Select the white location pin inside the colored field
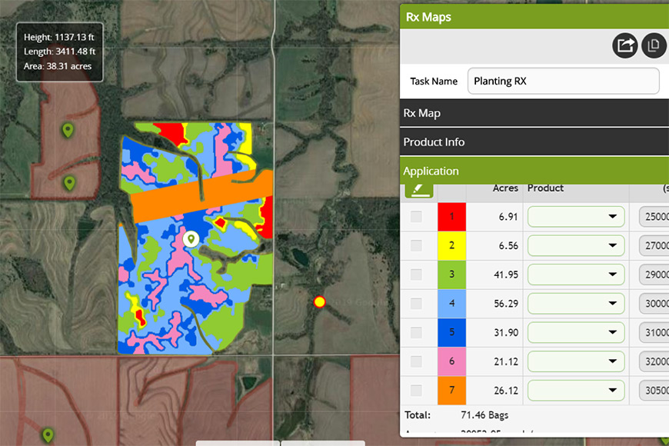The width and height of the screenshot is (669, 446). coord(191,239)
